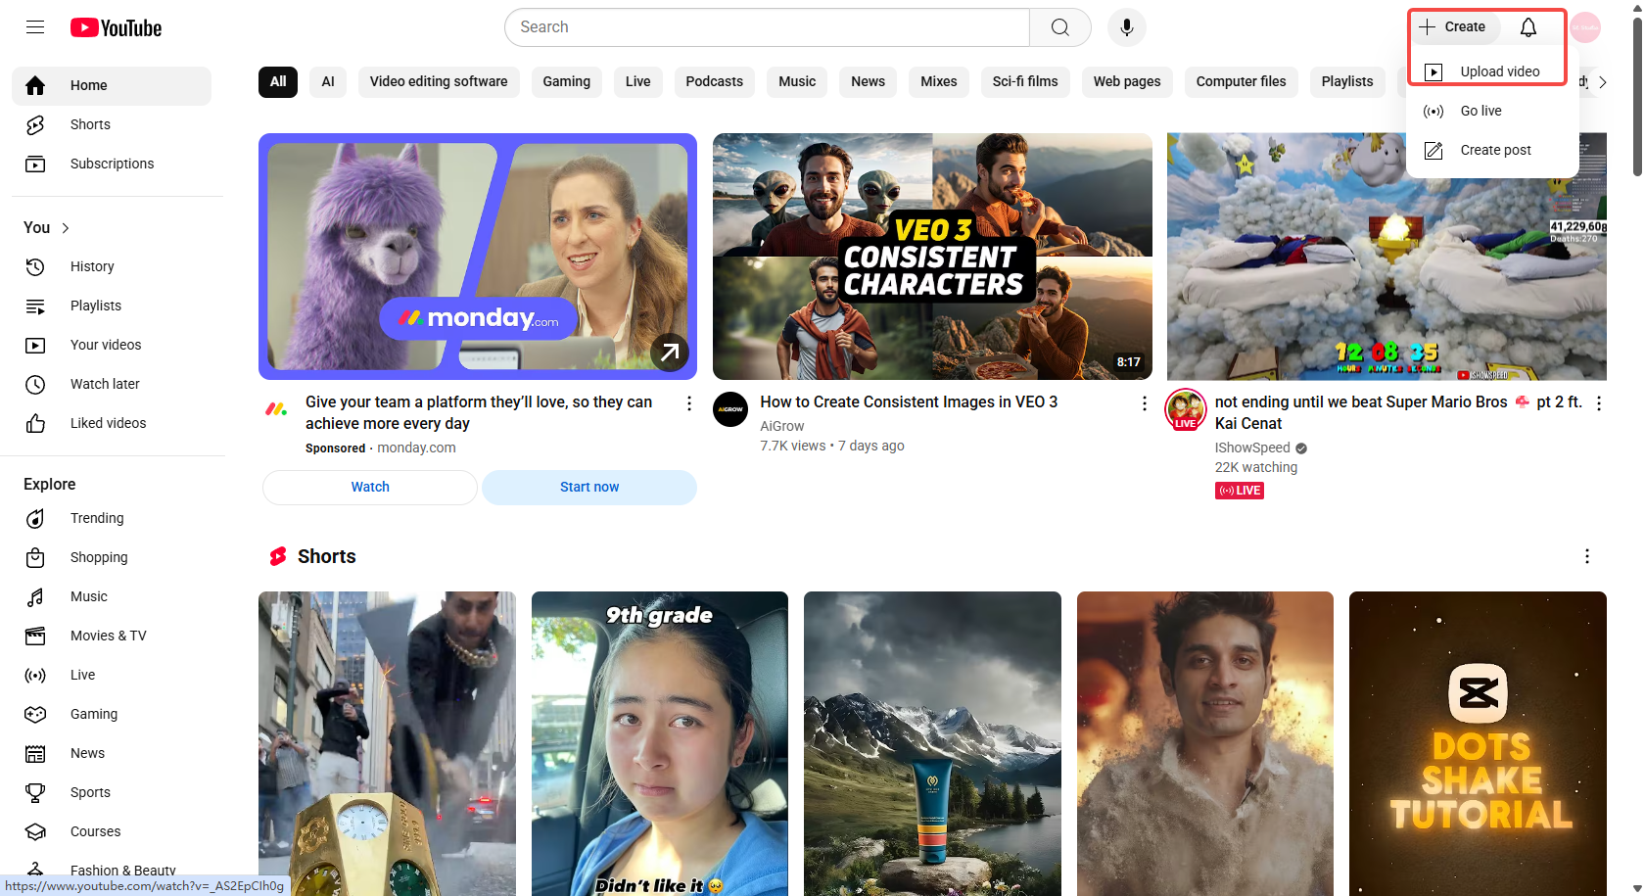This screenshot has width=1645, height=896.
Task: Open VEO 3 Consistent Characters thumbnail
Action: (932, 257)
